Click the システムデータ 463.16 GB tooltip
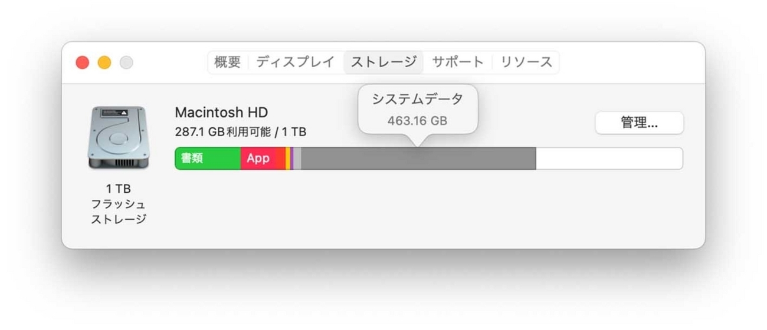The image size is (767, 330). pos(418,110)
